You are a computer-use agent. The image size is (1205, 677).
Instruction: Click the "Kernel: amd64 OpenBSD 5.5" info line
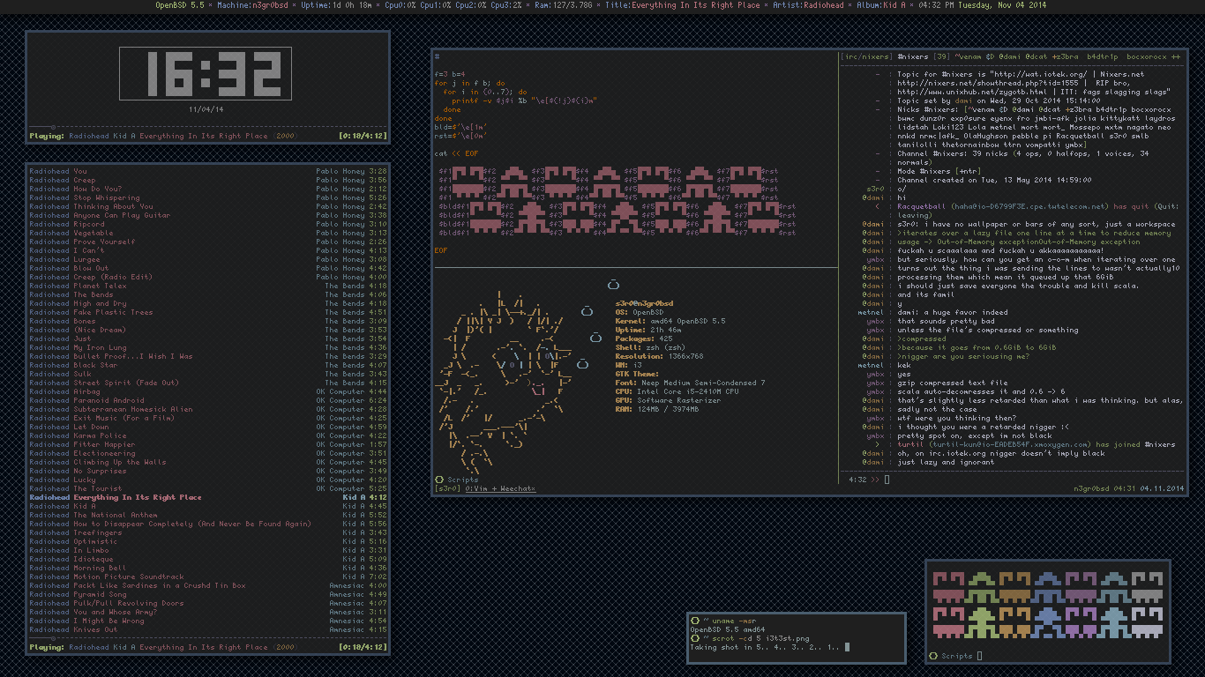point(670,321)
